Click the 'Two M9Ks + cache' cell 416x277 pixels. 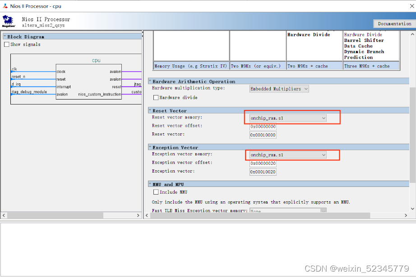click(x=314, y=66)
